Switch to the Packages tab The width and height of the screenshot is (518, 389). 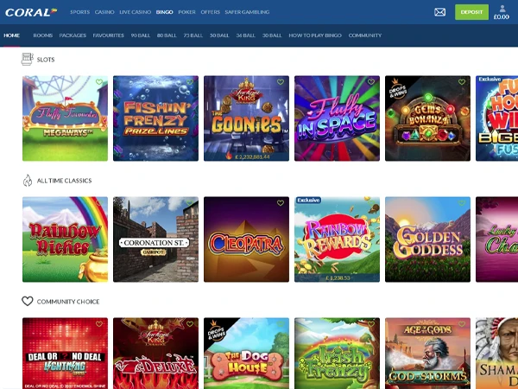73,35
